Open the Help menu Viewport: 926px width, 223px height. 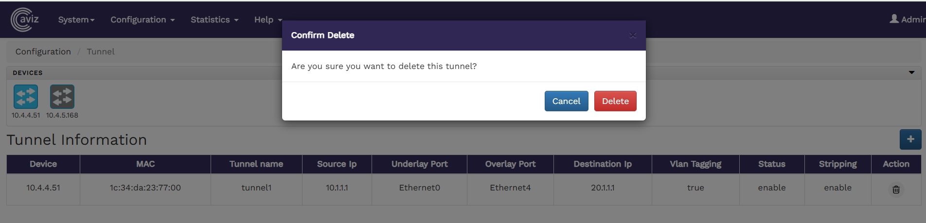pyautogui.click(x=267, y=20)
